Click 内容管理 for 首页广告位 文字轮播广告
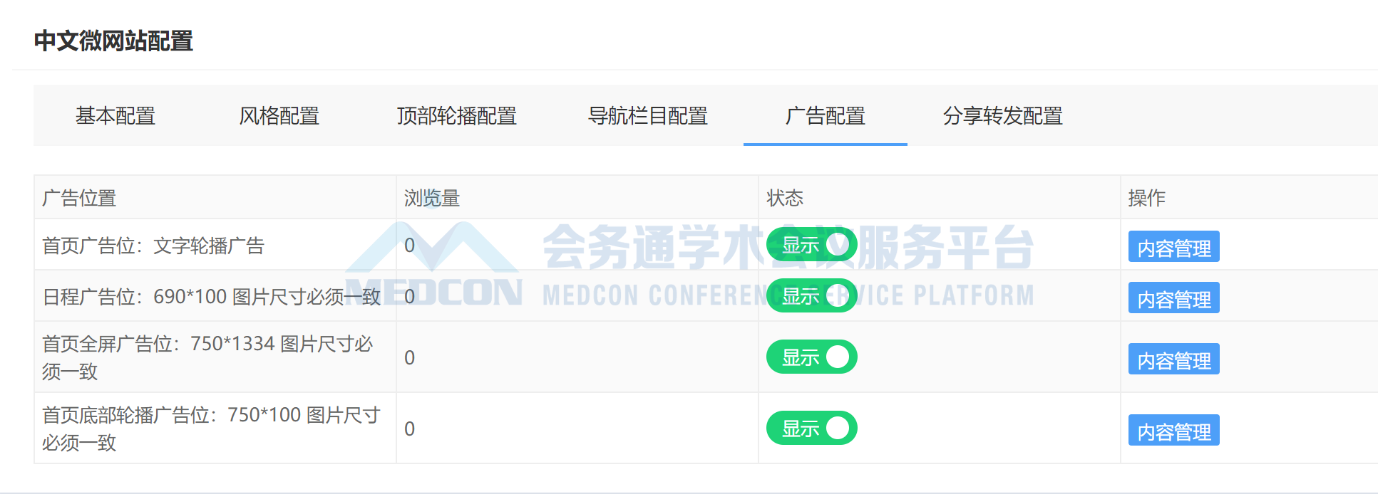This screenshot has width=1378, height=494. (1174, 247)
